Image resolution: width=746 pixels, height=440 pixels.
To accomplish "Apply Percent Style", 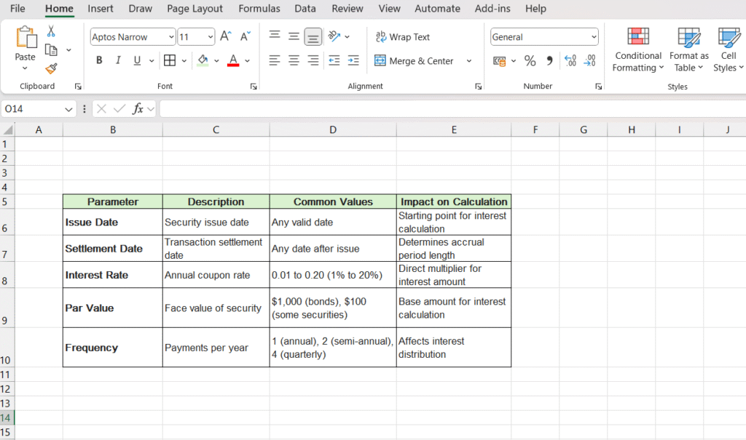I will pyautogui.click(x=530, y=61).
